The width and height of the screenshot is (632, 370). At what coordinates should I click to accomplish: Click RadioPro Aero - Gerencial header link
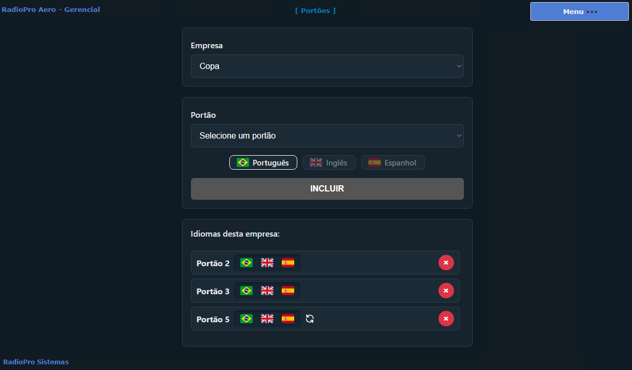(x=51, y=9)
